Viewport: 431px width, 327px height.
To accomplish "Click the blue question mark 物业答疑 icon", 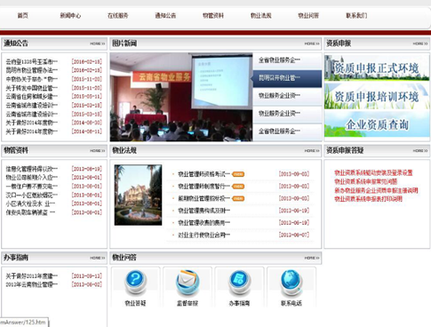I will click(135, 282).
